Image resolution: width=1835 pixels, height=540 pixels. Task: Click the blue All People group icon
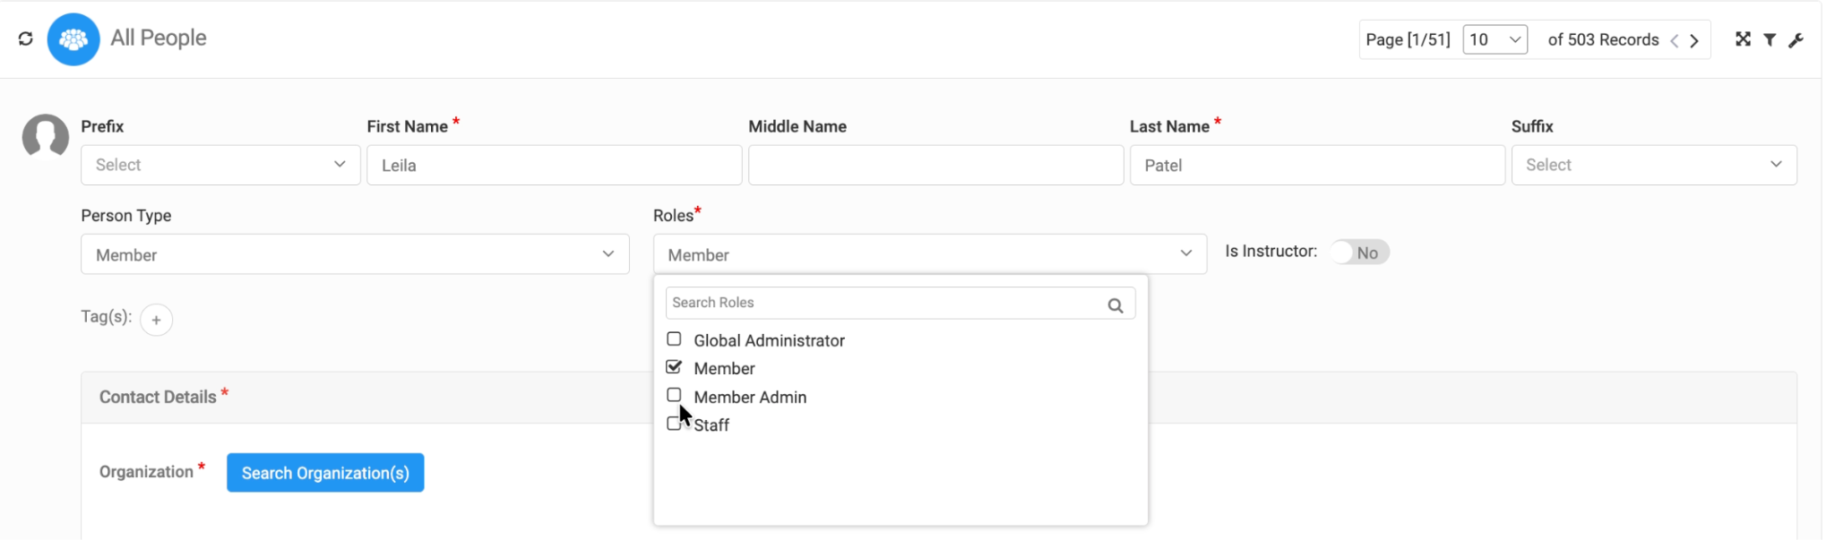73,39
